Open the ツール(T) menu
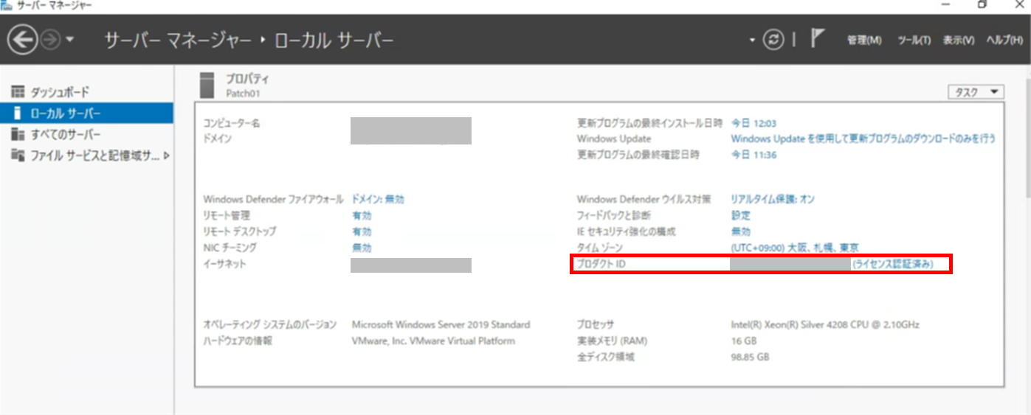 (x=914, y=41)
